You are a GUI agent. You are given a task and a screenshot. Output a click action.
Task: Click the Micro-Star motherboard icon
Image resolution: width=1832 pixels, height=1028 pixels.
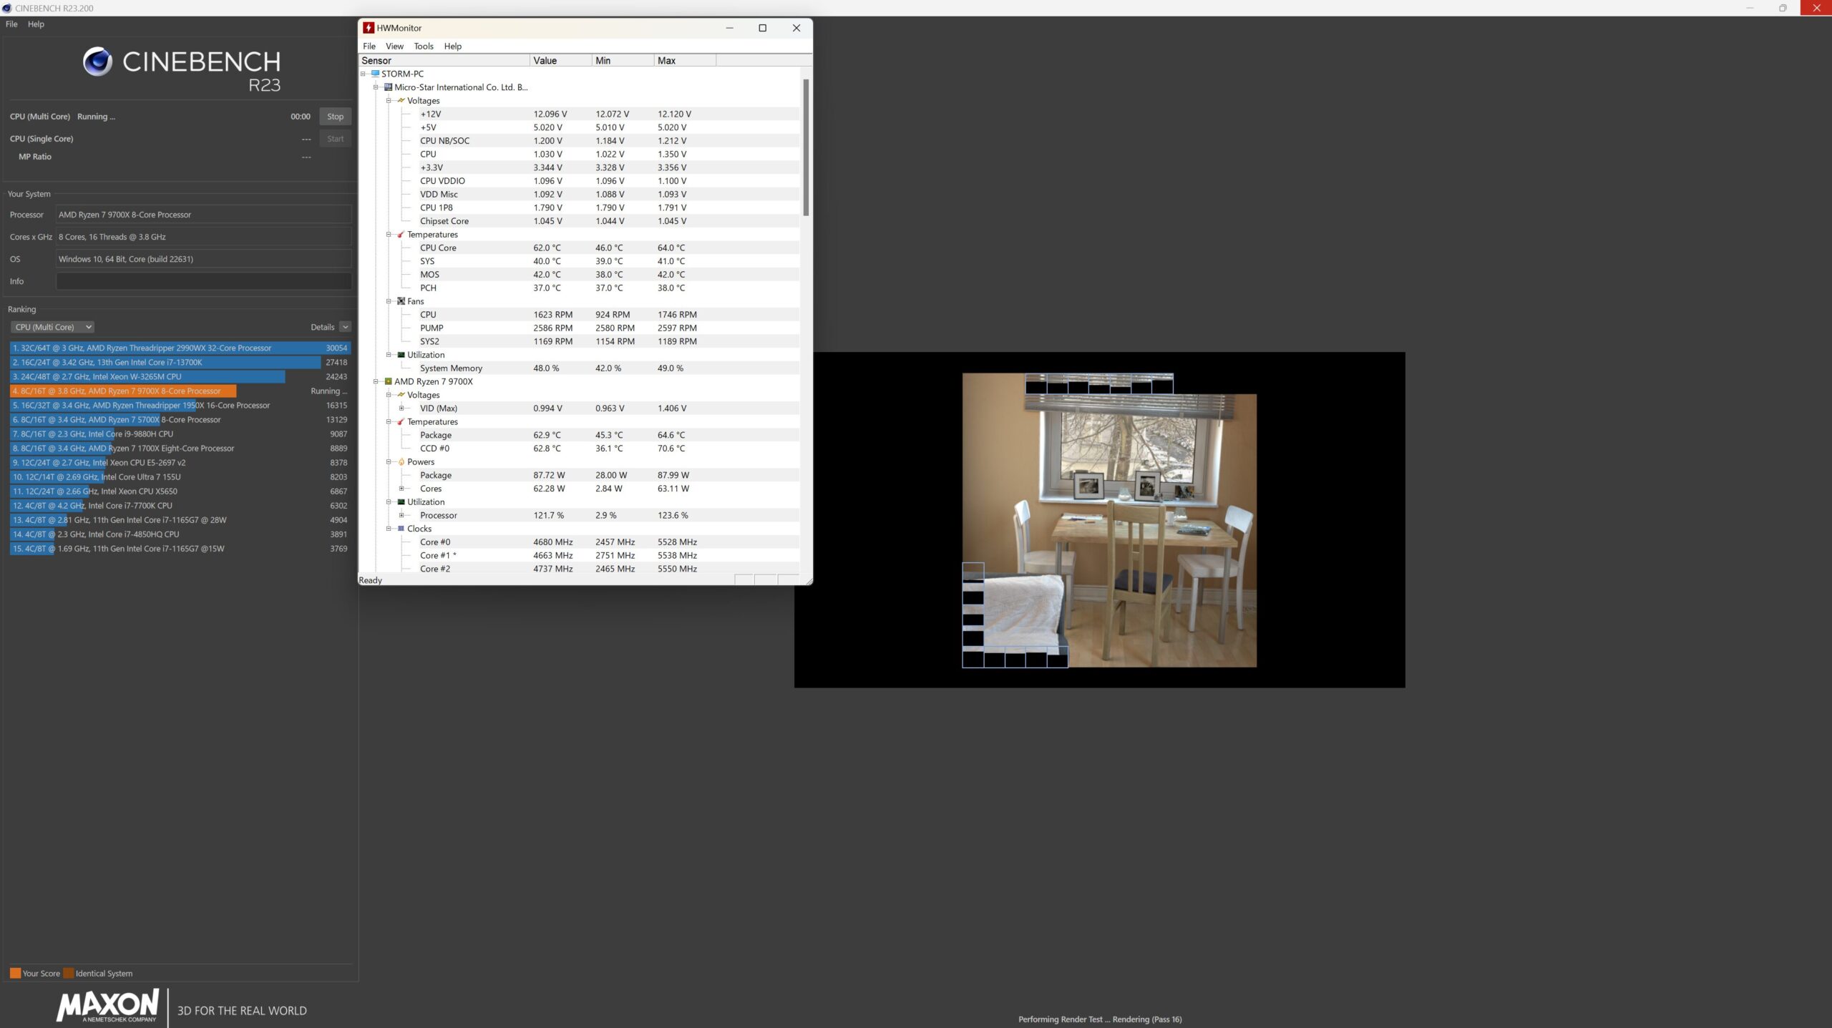pyautogui.click(x=388, y=87)
